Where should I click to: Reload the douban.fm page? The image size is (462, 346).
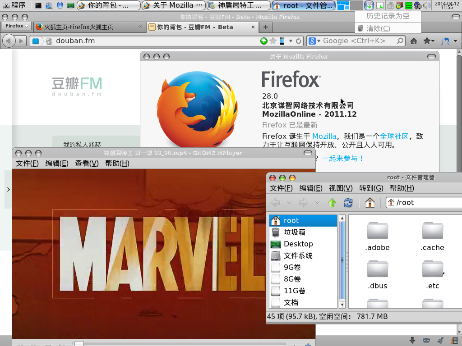pos(299,41)
